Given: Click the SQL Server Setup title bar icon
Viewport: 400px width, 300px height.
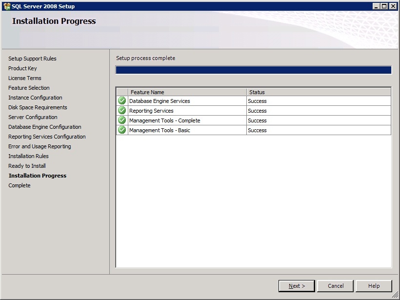Looking at the screenshot, I should pyautogui.click(x=7, y=6).
